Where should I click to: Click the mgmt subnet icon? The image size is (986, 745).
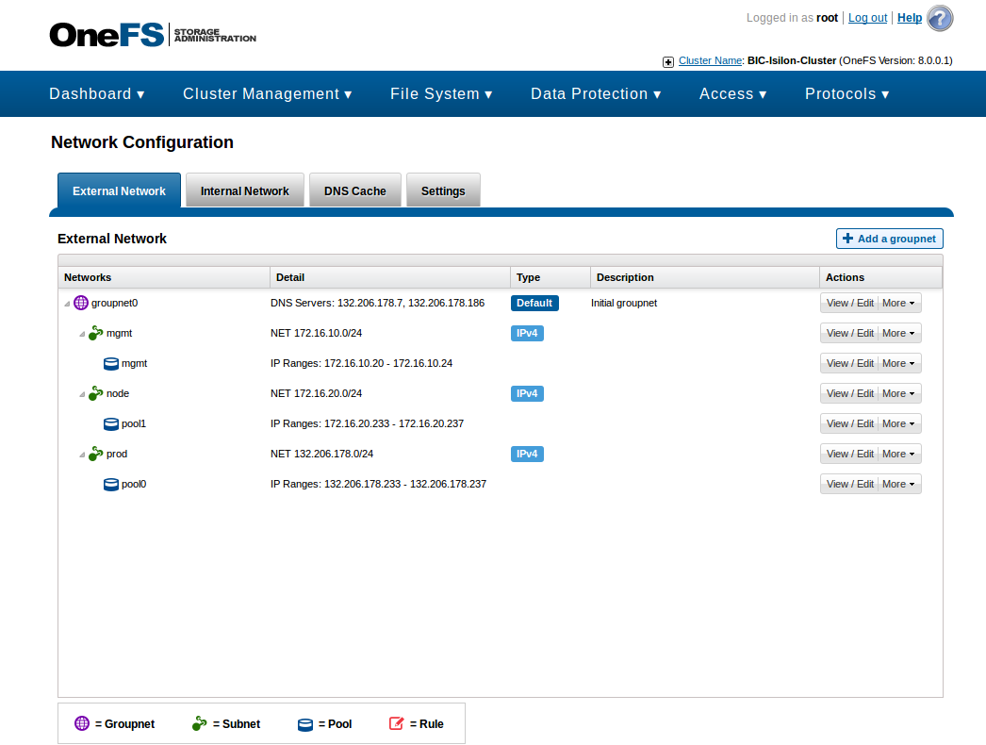pyautogui.click(x=95, y=333)
